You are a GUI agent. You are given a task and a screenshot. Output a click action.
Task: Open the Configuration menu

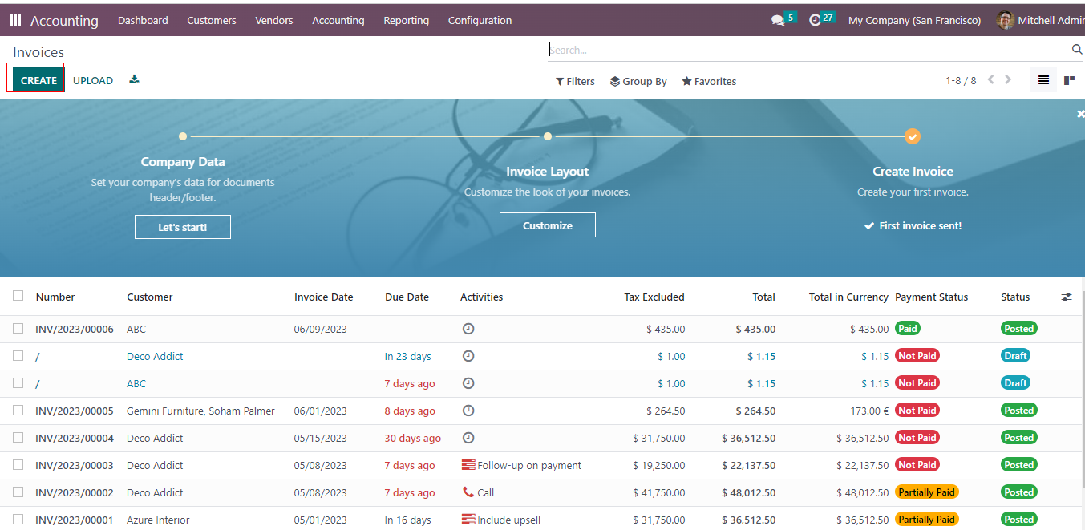480,20
